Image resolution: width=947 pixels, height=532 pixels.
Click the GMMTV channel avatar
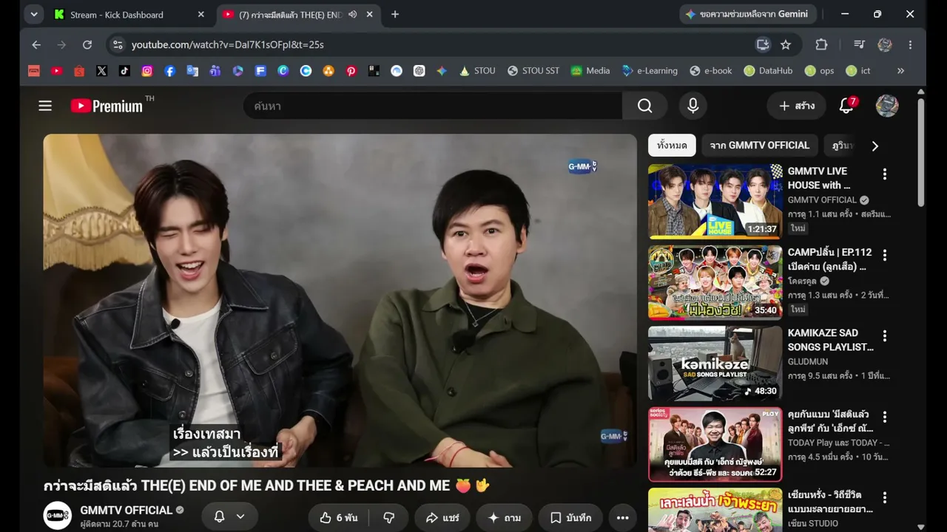58,516
